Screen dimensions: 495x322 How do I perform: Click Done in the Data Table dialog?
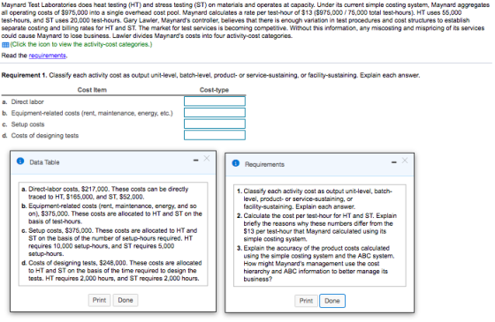coord(126,300)
